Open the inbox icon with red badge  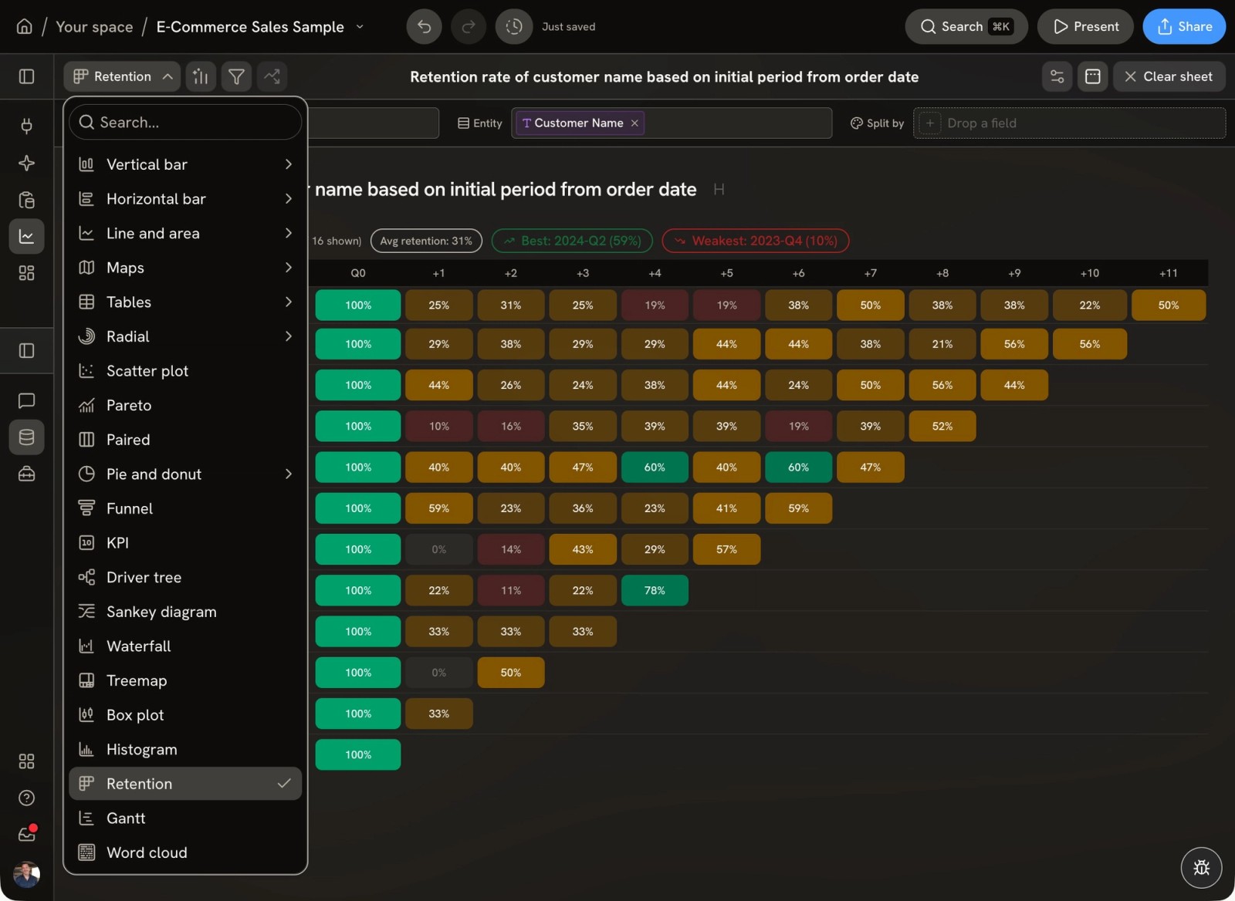pyautogui.click(x=26, y=834)
